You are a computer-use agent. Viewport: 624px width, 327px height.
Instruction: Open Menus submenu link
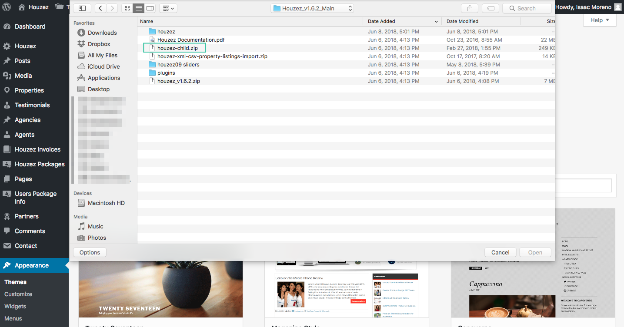click(x=13, y=318)
